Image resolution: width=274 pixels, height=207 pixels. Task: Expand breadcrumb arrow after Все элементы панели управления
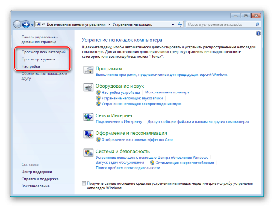[x=109, y=24]
